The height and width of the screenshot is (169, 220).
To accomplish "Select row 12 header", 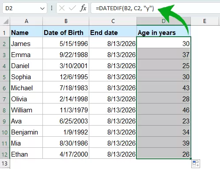I will point(5,153).
